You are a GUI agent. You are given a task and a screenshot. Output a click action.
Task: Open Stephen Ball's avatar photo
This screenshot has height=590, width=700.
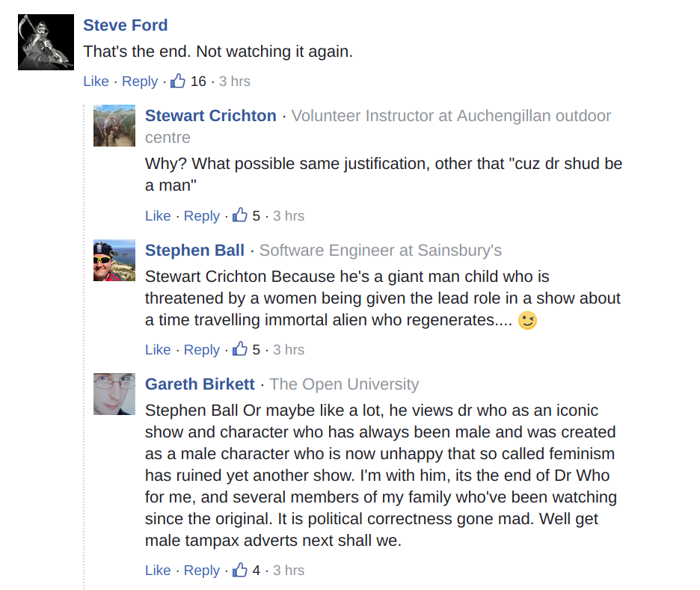point(114,260)
